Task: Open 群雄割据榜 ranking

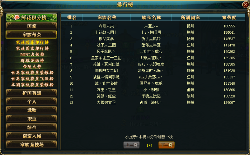Action: tap(32, 60)
